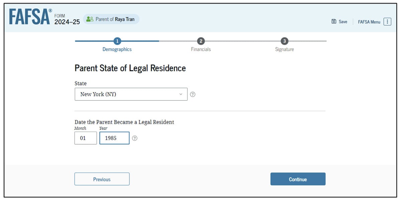Go to step 2 Financials
The width and height of the screenshot is (401, 203).
(x=201, y=41)
